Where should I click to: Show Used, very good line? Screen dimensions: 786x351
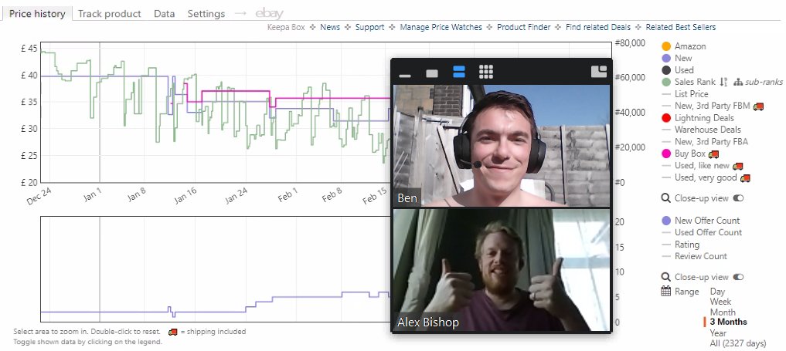[x=706, y=177]
